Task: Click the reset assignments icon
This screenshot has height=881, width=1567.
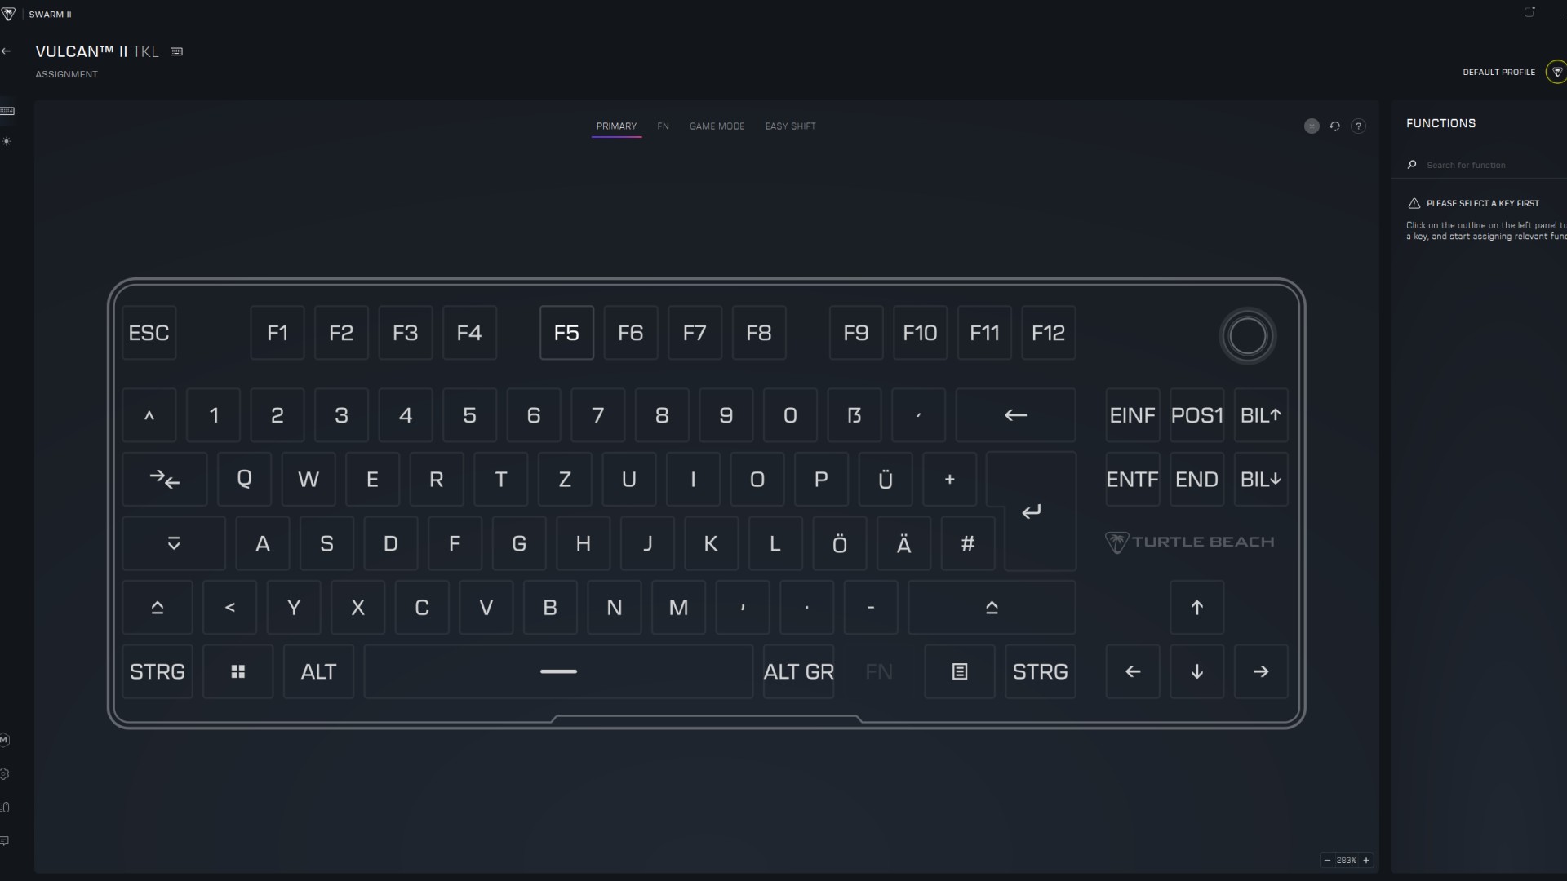Action: 1334,126
